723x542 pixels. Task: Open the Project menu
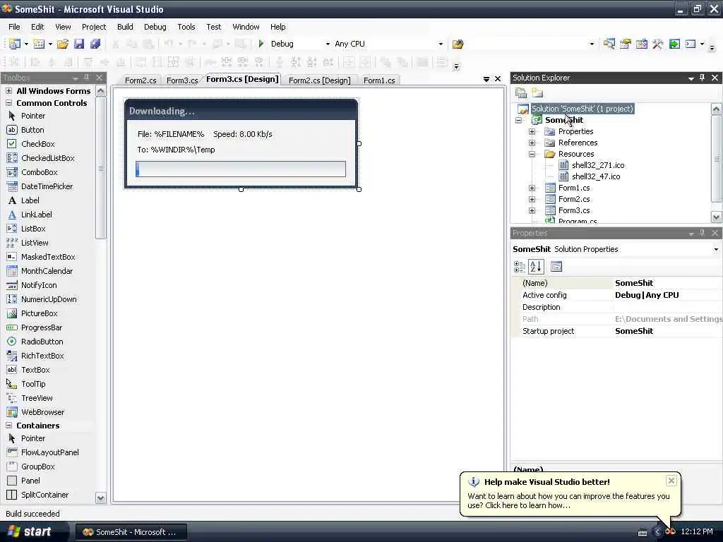click(x=94, y=27)
